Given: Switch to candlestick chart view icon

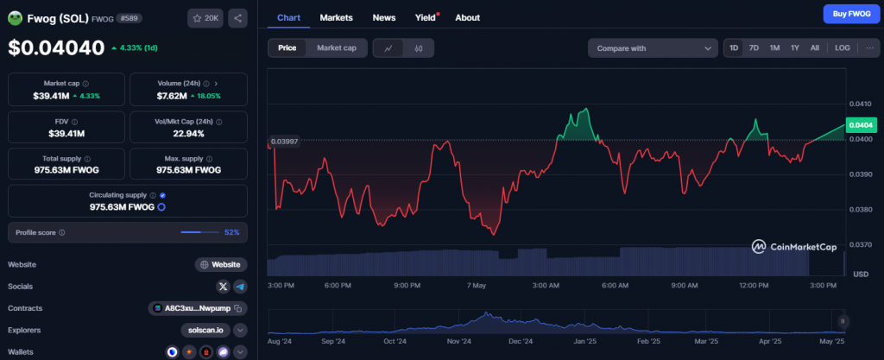Looking at the screenshot, I should pos(419,47).
